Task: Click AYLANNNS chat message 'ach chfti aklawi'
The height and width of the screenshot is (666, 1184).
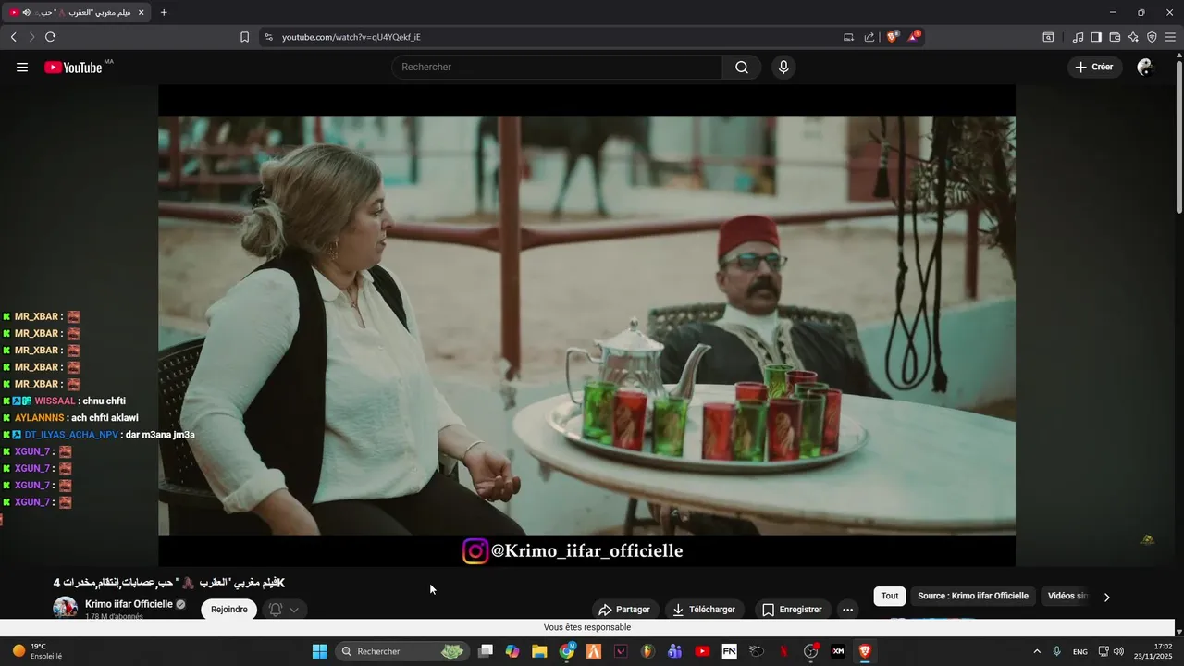Action: click(105, 418)
